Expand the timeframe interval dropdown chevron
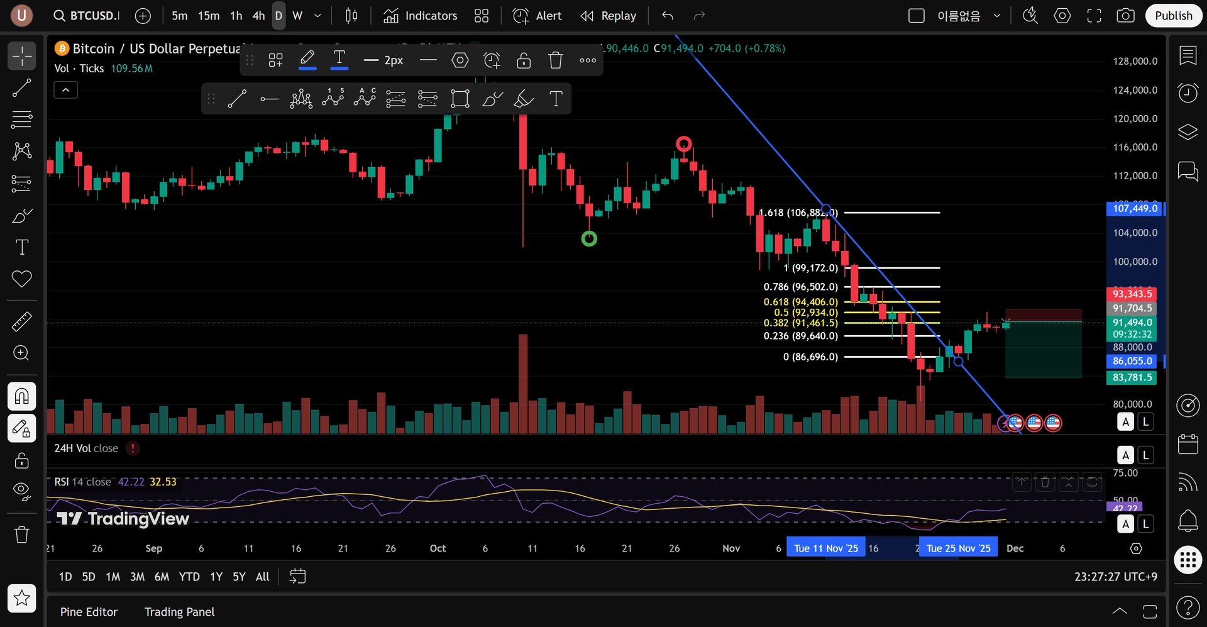The image size is (1207, 627). click(317, 16)
